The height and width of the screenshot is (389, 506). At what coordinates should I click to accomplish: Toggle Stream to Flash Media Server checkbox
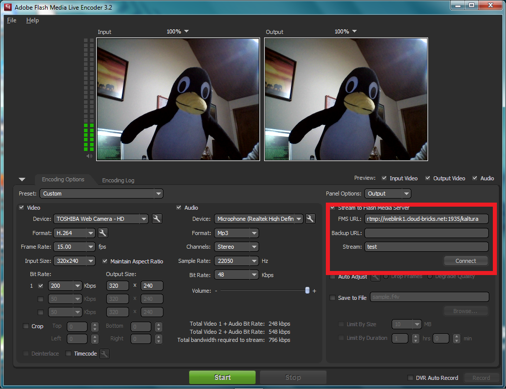point(332,208)
